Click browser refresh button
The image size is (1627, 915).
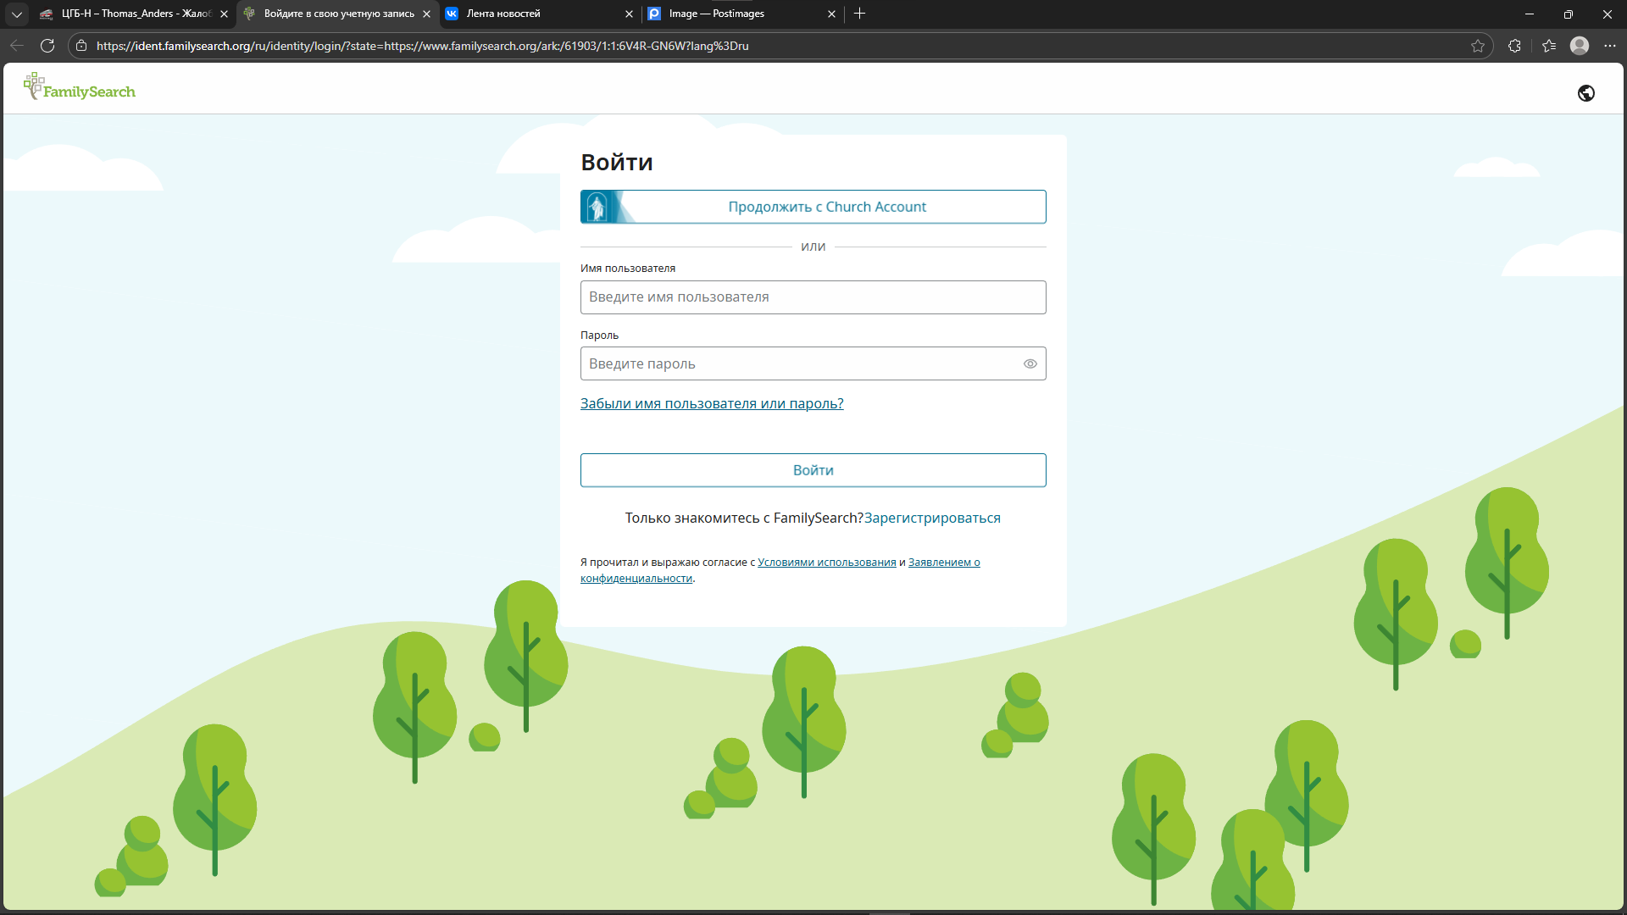click(47, 46)
